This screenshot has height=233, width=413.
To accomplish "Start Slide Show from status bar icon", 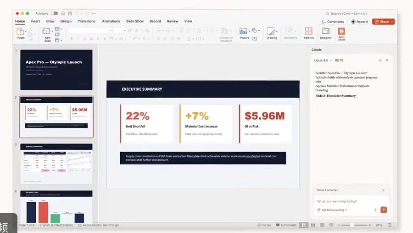I will point(331,225).
